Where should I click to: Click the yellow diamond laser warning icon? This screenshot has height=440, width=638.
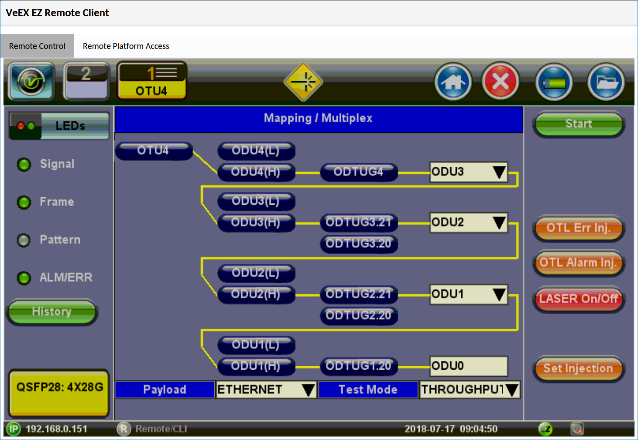click(x=303, y=82)
